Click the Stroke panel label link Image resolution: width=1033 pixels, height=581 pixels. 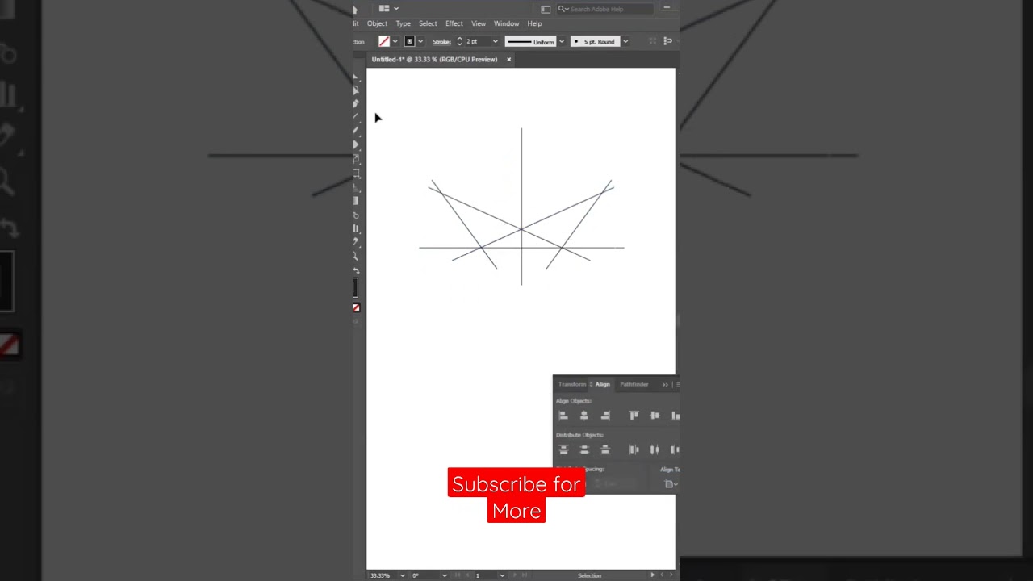[x=441, y=41]
